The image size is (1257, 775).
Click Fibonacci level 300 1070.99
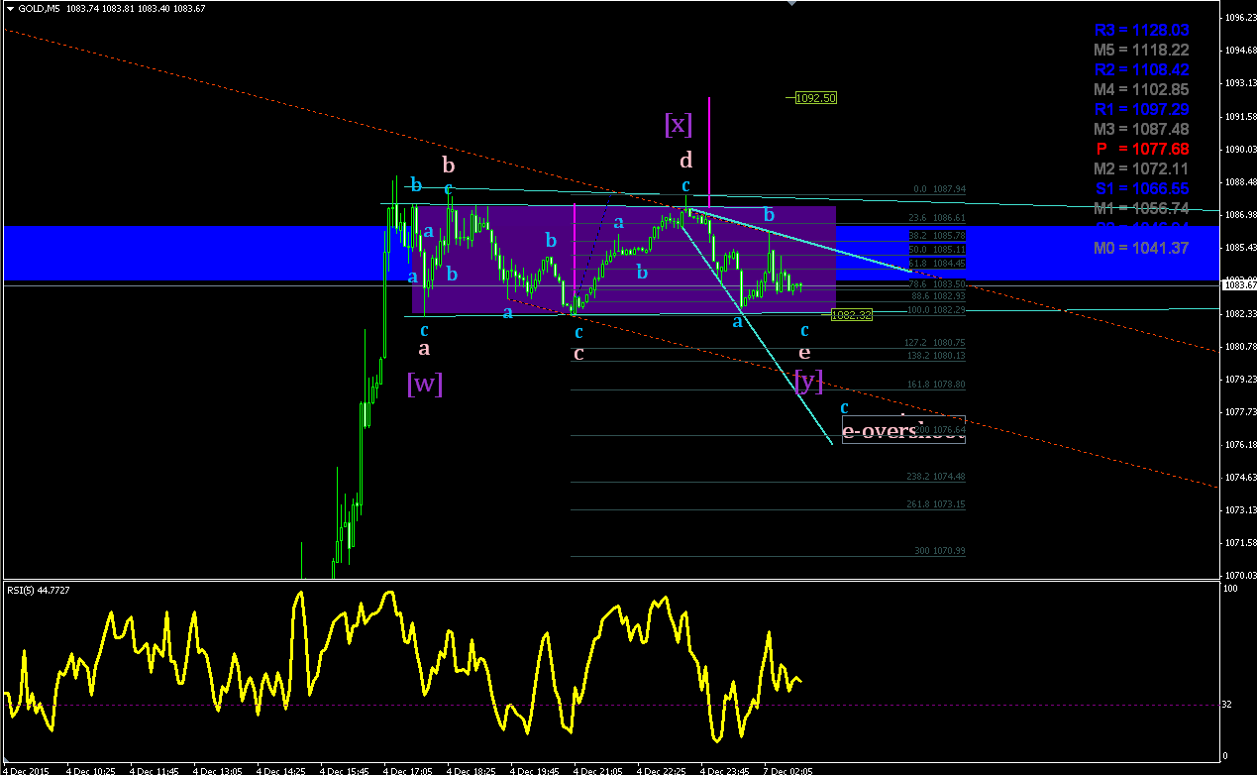coord(940,551)
